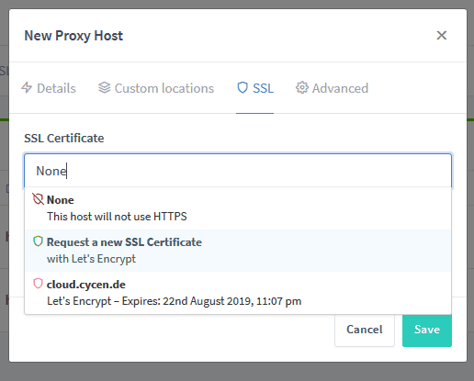Click the lightning bolt Details icon

[x=27, y=88]
